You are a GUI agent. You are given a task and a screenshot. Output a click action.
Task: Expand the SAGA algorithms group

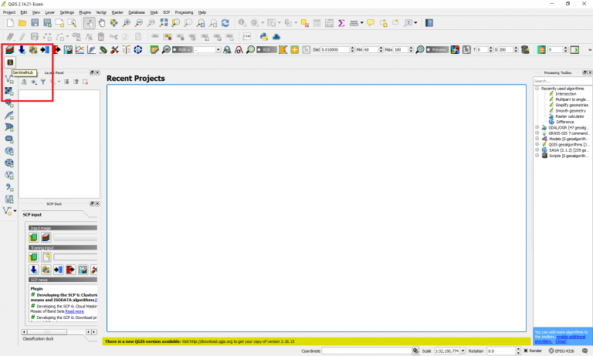[x=537, y=150]
